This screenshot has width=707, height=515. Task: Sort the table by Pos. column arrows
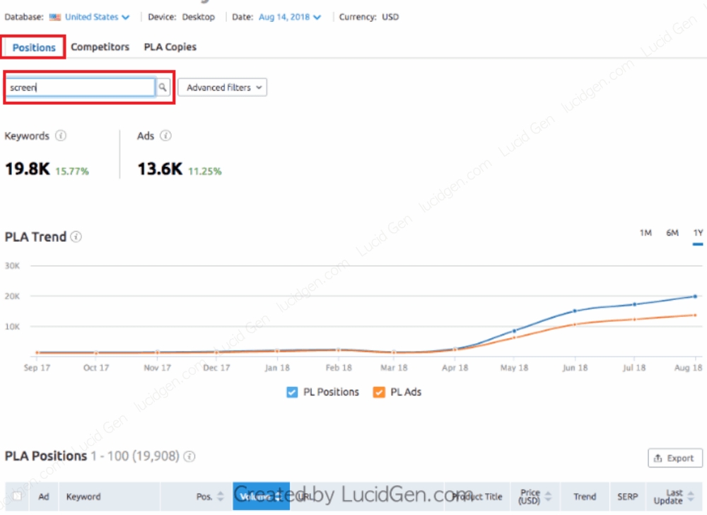point(221,497)
